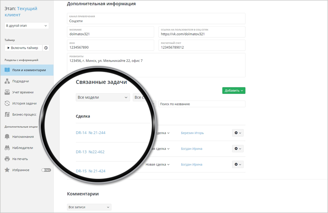Open 'Новая сделка' dropdown in DR-15 row
This screenshot has width=328, height=213.
(158, 164)
